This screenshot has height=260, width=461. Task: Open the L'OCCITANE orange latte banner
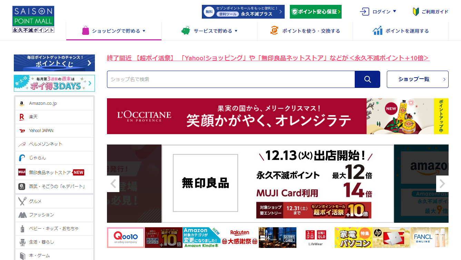pos(278,116)
